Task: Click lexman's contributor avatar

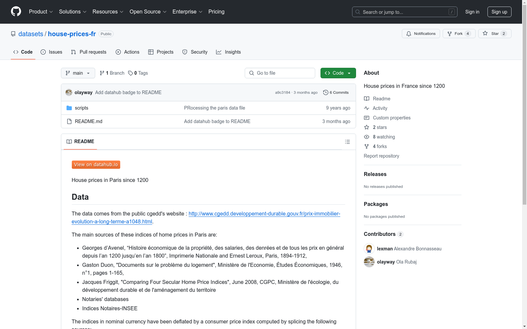Action: tap(369, 249)
